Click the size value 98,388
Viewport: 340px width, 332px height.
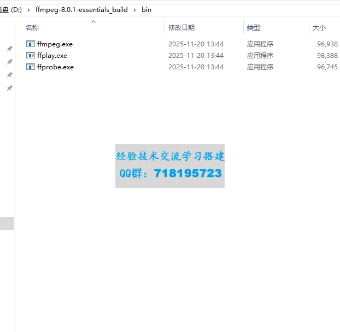click(x=327, y=56)
